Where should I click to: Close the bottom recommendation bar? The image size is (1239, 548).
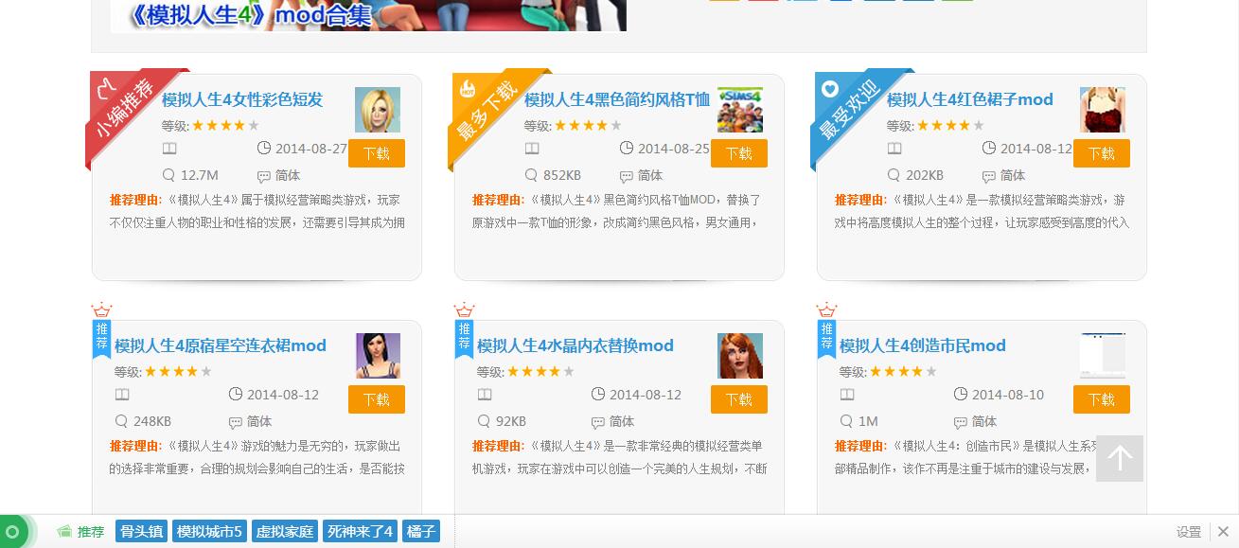click(x=1223, y=532)
